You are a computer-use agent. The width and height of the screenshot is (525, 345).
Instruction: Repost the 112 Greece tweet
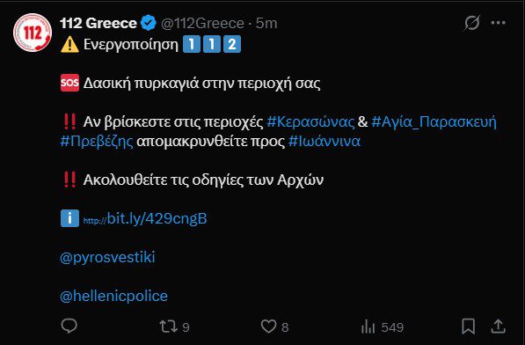[169, 327]
